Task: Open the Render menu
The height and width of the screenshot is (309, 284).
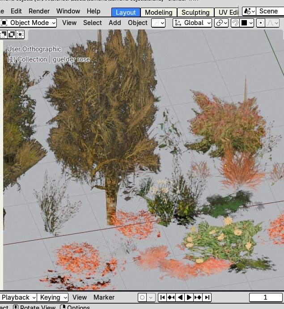Action: coord(39,11)
